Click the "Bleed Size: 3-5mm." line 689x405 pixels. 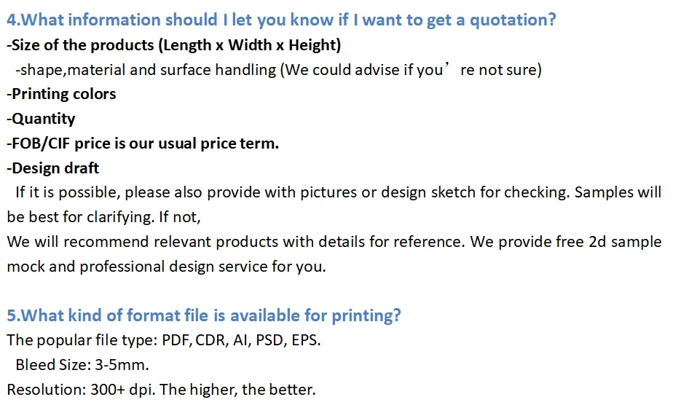[x=82, y=365]
